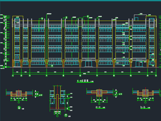Click the rooftop machine room outline

(x=140, y=18)
